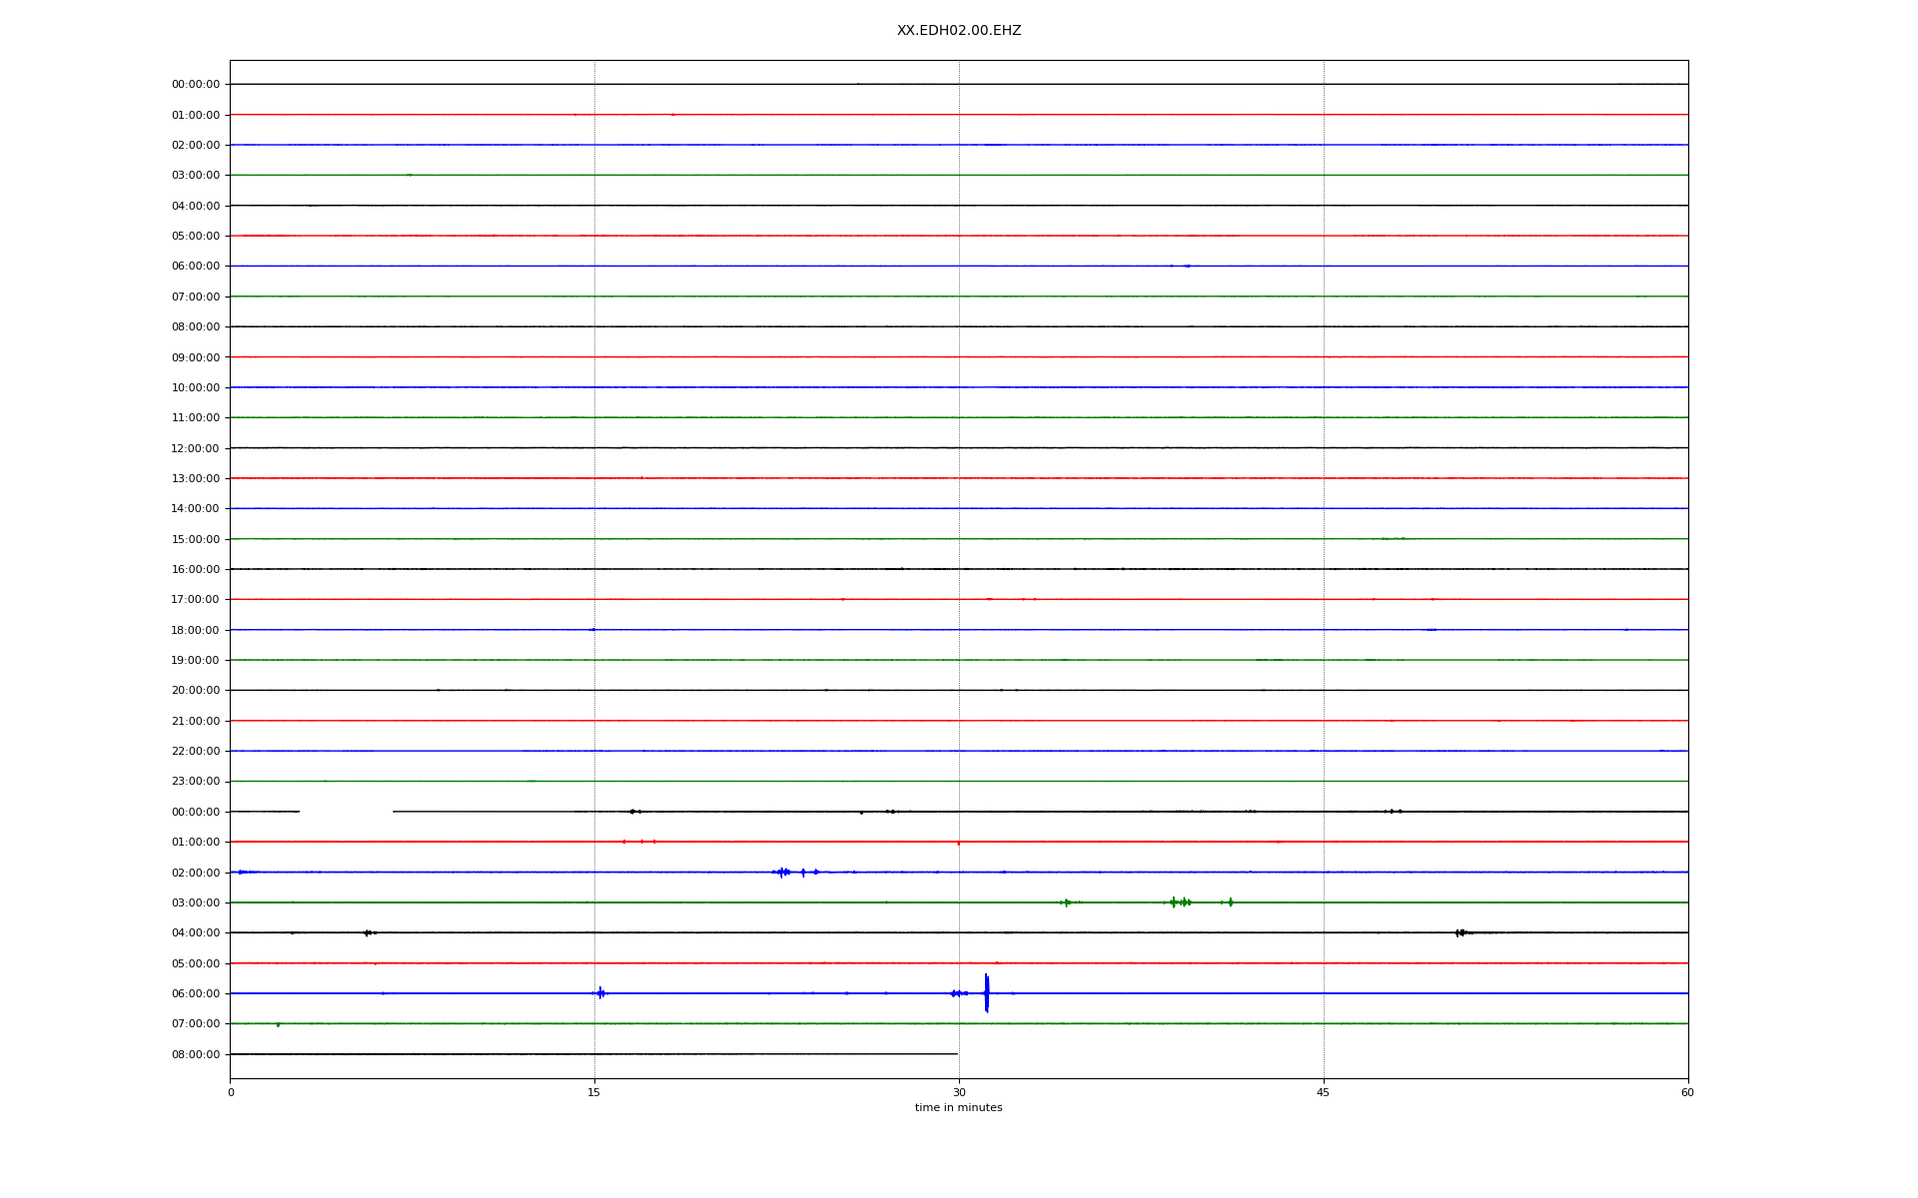
Task: Click the blue event burst near 23 minutes
Action: (x=783, y=872)
